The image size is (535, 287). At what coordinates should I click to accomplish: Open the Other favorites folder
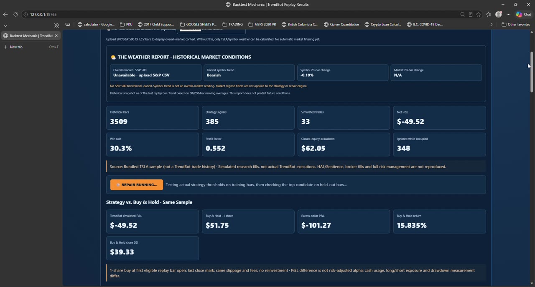coord(516,24)
